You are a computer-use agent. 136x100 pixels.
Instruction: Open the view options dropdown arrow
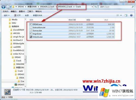(x=121, y=15)
